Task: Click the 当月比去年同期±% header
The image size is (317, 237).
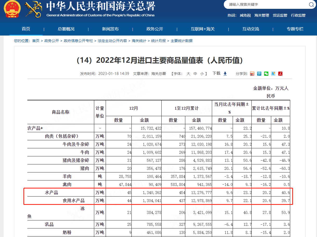Action: tap(232, 108)
